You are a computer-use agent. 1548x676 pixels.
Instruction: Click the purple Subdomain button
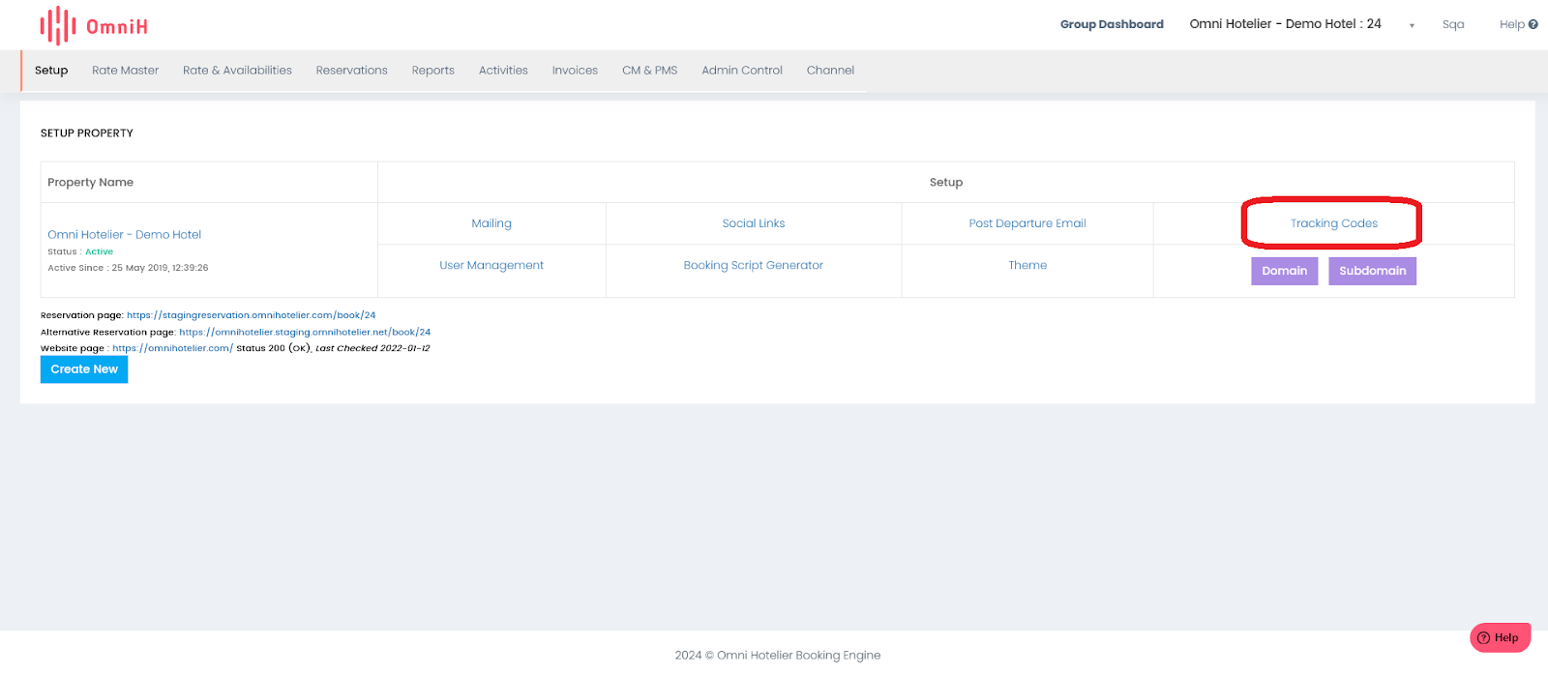(1372, 271)
